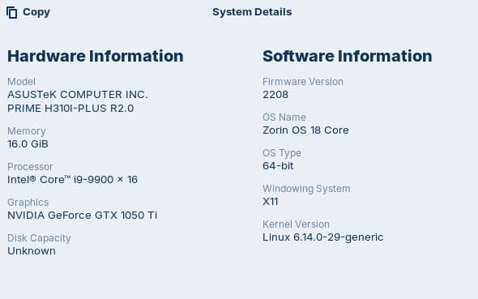
Task: Select the Software Information heading
Action: [x=348, y=56]
